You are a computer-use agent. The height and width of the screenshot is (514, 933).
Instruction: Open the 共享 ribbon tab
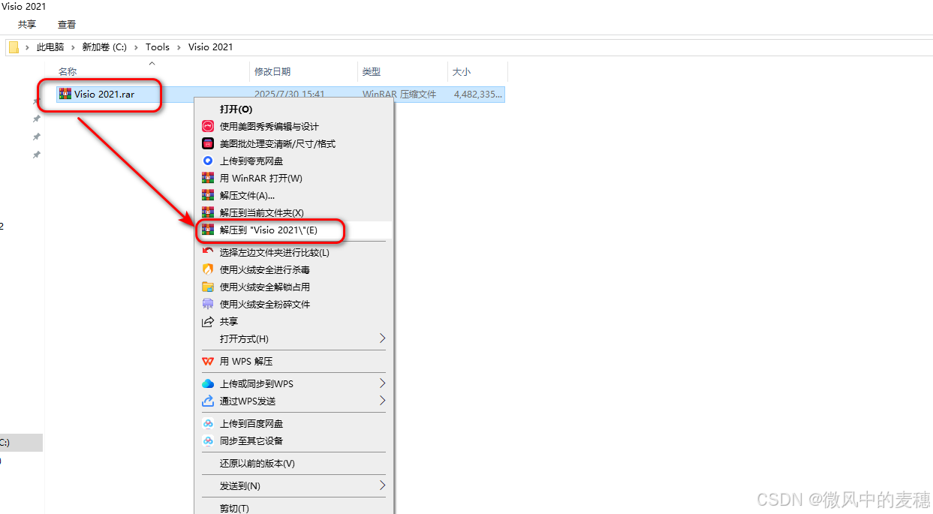27,24
